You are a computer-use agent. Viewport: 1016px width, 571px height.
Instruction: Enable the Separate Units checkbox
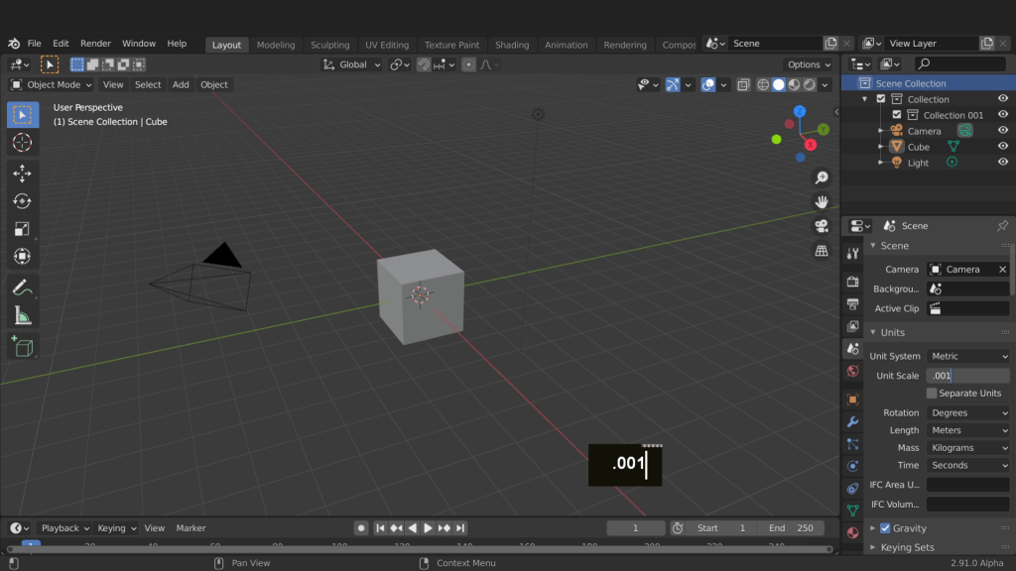point(932,394)
